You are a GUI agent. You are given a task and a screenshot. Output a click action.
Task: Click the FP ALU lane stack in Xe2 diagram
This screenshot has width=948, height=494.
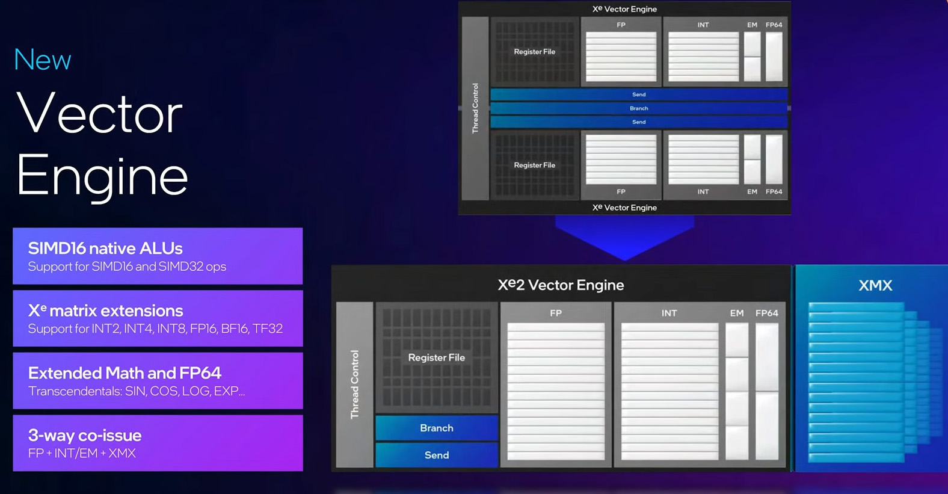click(556, 391)
